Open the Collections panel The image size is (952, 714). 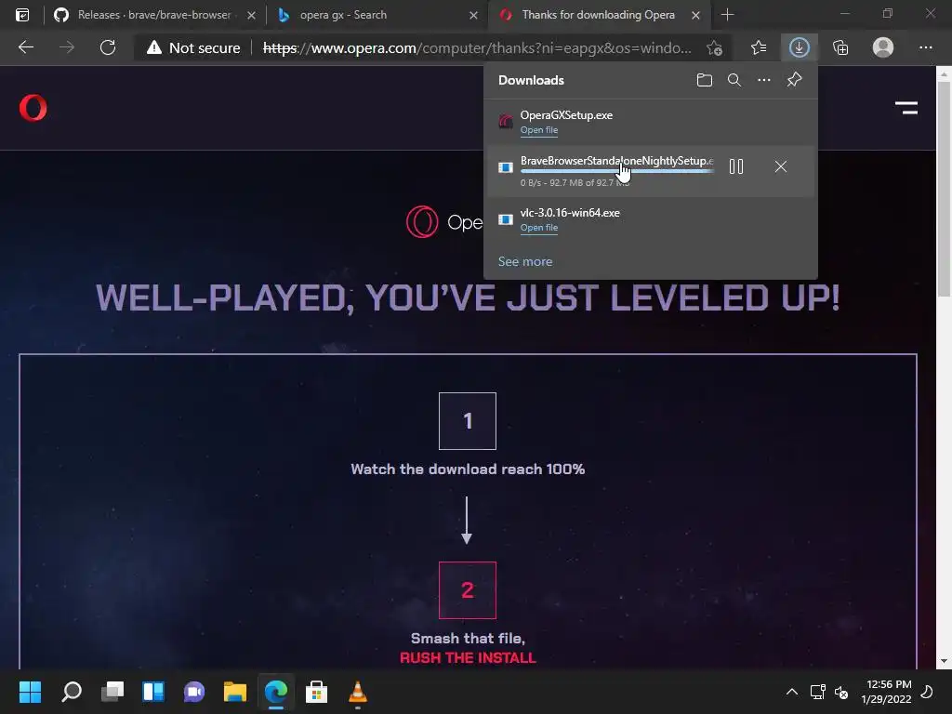tap(840, 47)
